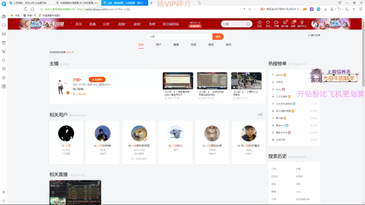Click the undo closed tab icon
365x205 pixels.
pos(339,9)
